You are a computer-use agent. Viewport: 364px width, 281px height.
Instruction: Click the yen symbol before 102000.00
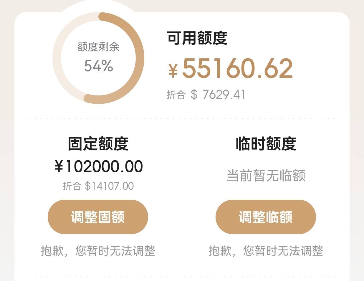pyautogui.click(x=59, y=167)
